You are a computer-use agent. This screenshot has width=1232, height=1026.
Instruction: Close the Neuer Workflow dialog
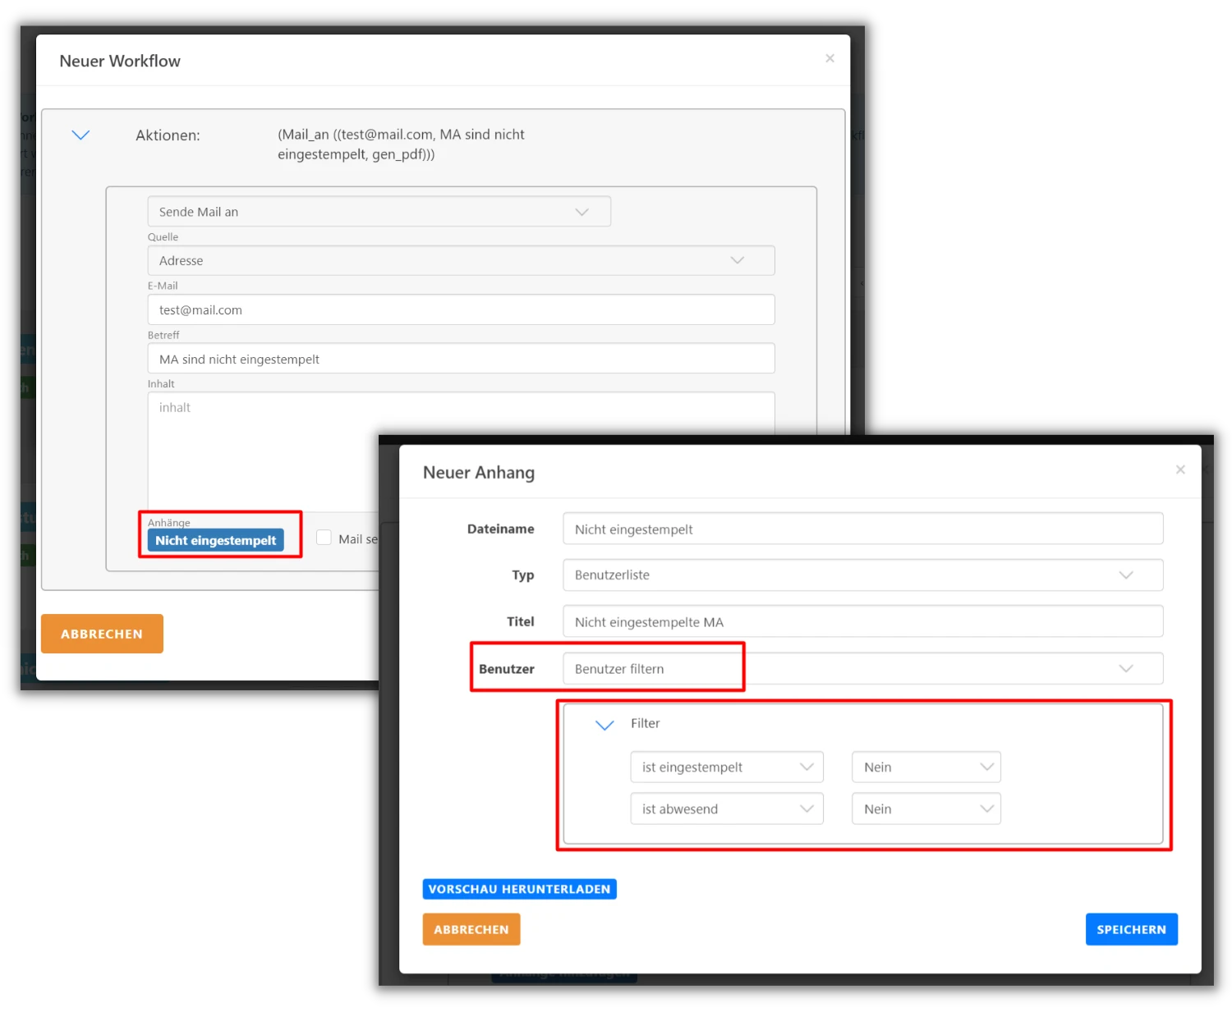[x=830, y=58]
